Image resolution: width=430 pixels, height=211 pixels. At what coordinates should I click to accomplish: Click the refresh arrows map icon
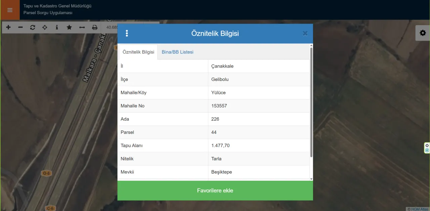(x=33, y=28)
